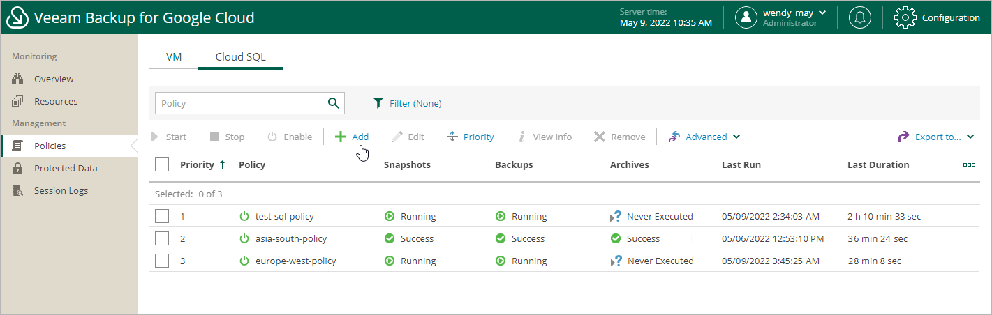Click Snapshots success icon for asia-south-policy
This screenshot has height=315, width=992.
click(x=390, y=238)
